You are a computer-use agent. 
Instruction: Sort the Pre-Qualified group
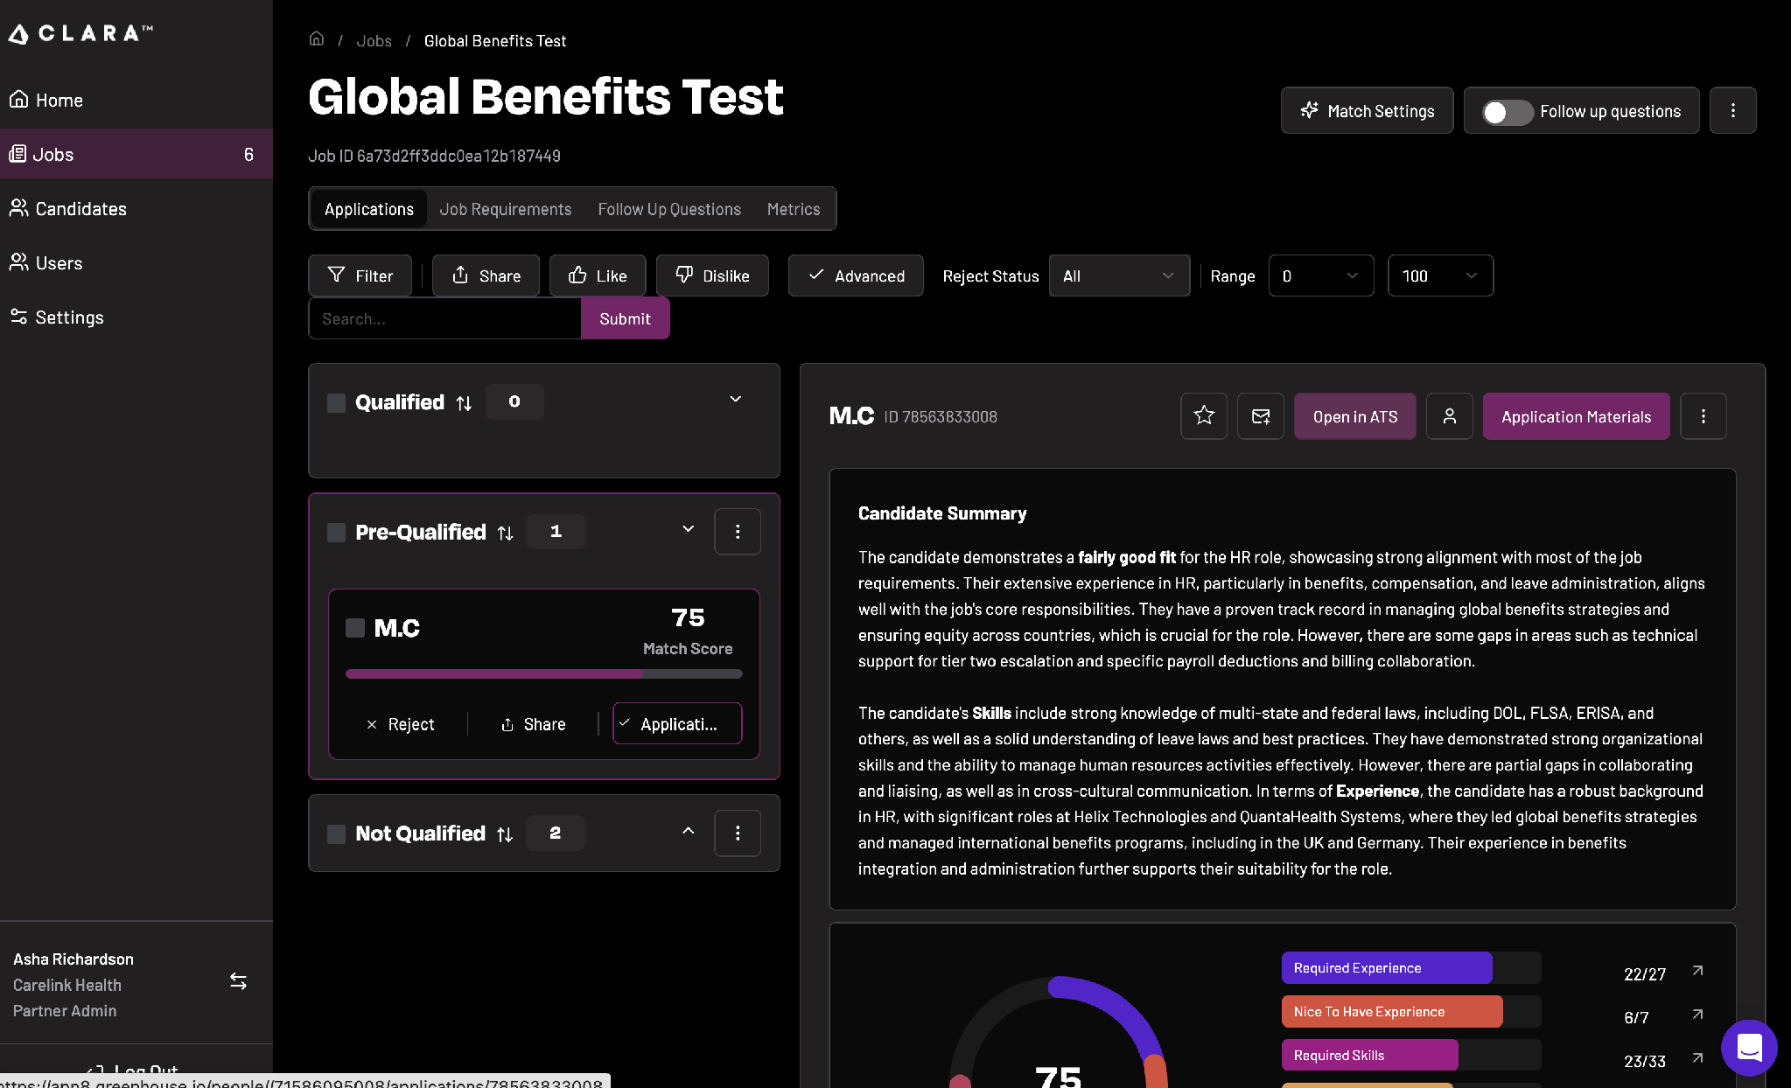505,533
